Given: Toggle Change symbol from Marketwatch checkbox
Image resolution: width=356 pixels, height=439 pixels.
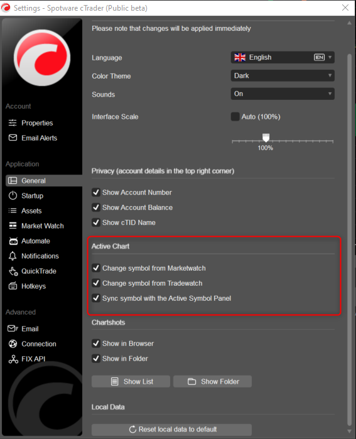Looking at the screenshot, I should (x=96, y=268).
